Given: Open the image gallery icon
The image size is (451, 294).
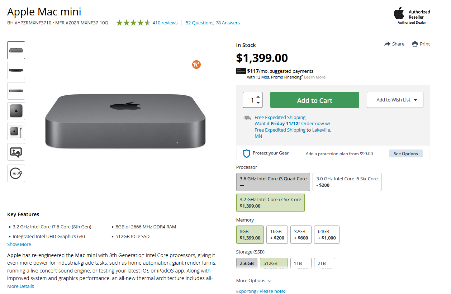Looking at the screenshot, I should tap(16, 152).
